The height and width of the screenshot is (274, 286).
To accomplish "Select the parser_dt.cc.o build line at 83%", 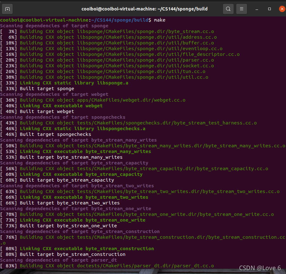I will (107, 266).
